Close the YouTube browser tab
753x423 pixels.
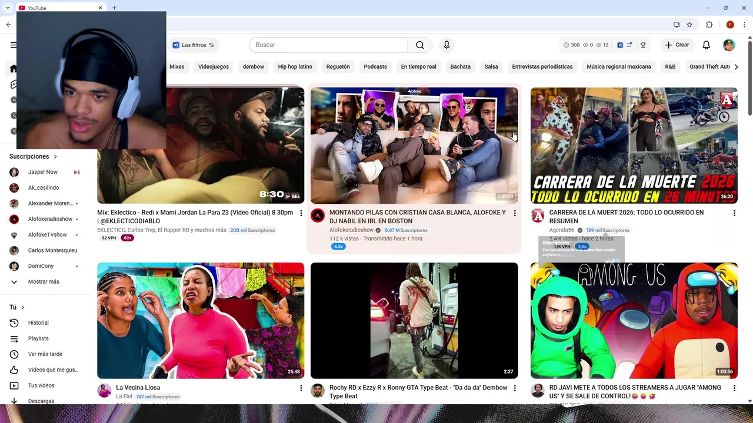pyautogui.click(x=100, y=8)
